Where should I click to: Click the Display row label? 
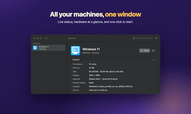[76, 75]
